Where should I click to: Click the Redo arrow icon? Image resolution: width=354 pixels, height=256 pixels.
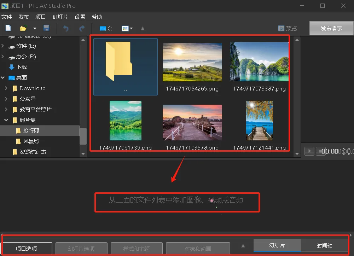82,28
